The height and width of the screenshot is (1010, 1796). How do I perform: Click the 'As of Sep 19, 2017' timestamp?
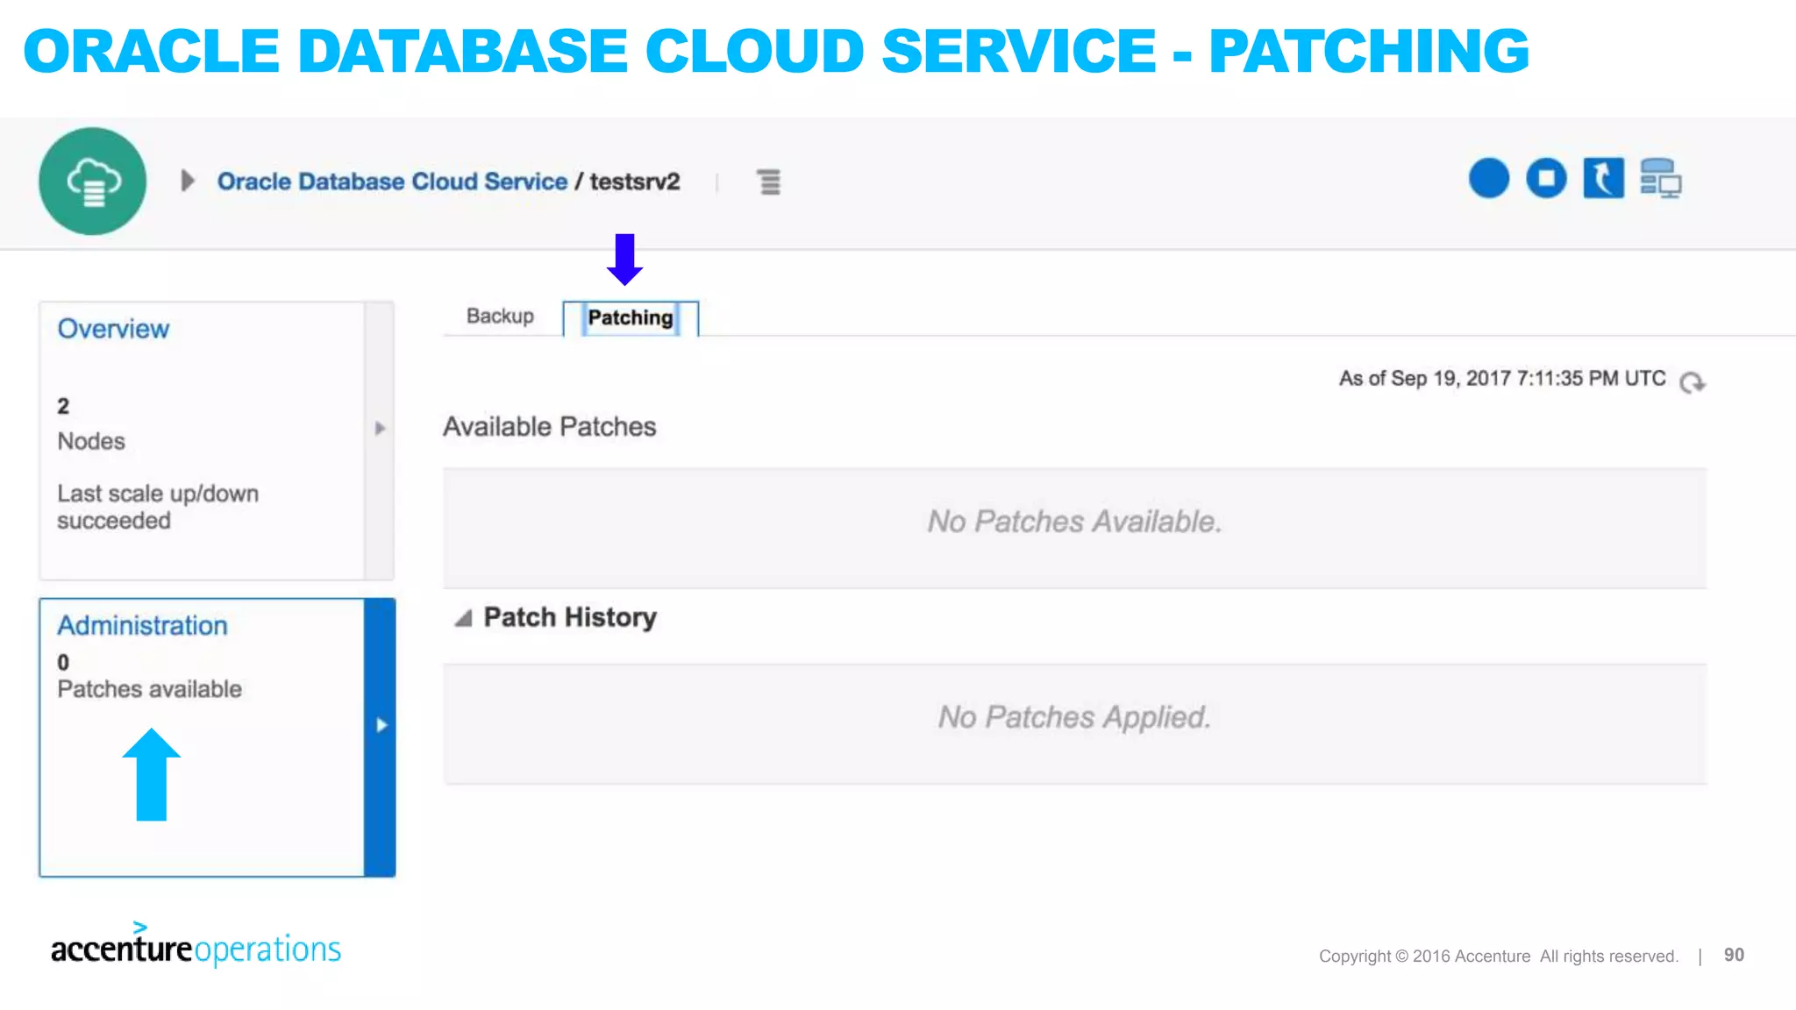click(x=1501, y=379)
